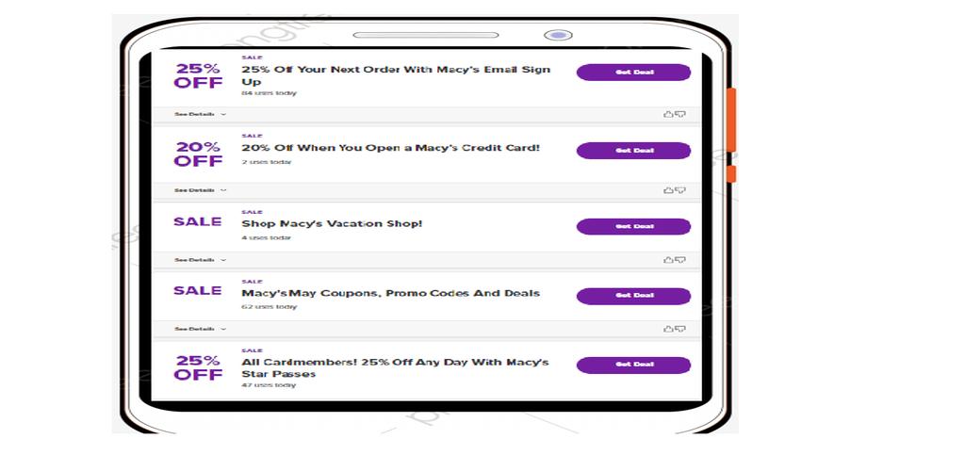Get Deal for Cardmembers Star Passes offer
The width and height of the screenshot is (965, 471).
pos(633,365)
